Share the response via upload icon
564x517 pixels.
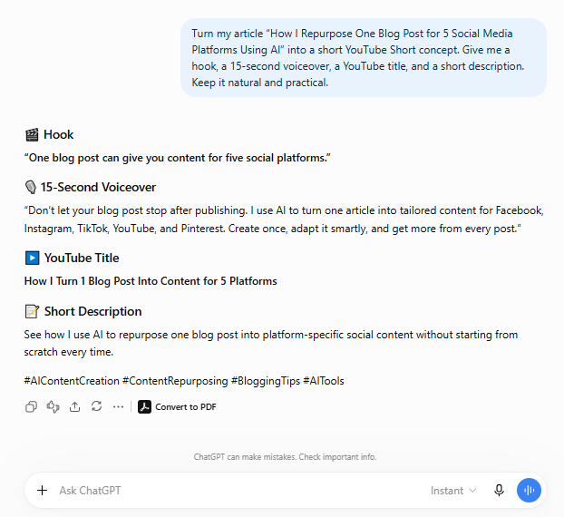[x=75, y=407]
